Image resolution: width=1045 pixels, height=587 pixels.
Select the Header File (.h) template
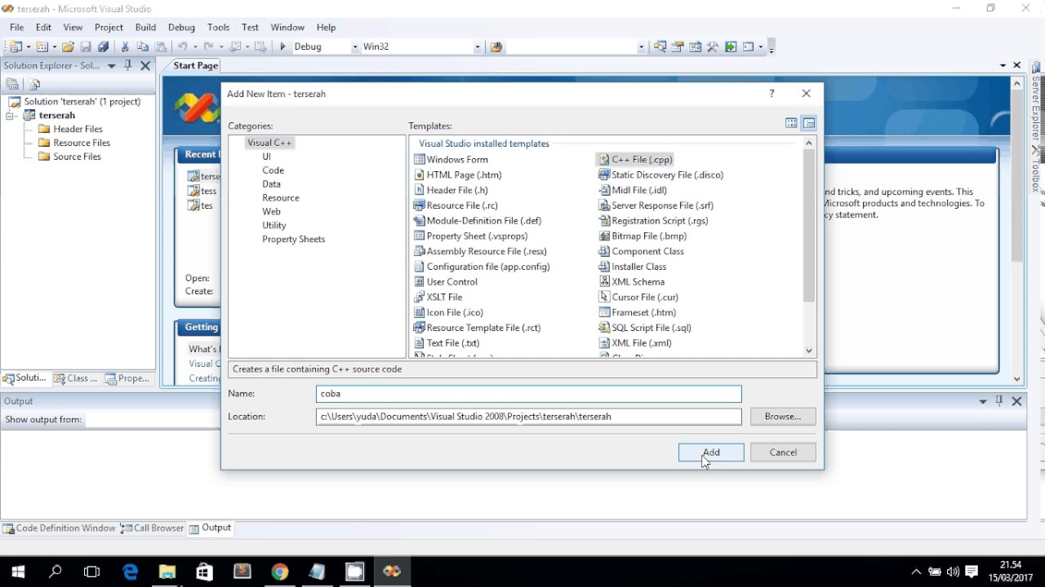click(x=451, y=190)
